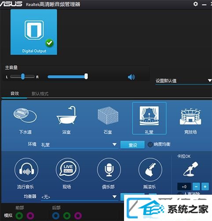Open settings with the gear icon
This screenshot has height=221, width=212.
195,4
